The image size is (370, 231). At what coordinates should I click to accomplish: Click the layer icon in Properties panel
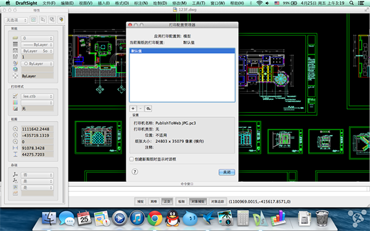pos(15,38)
